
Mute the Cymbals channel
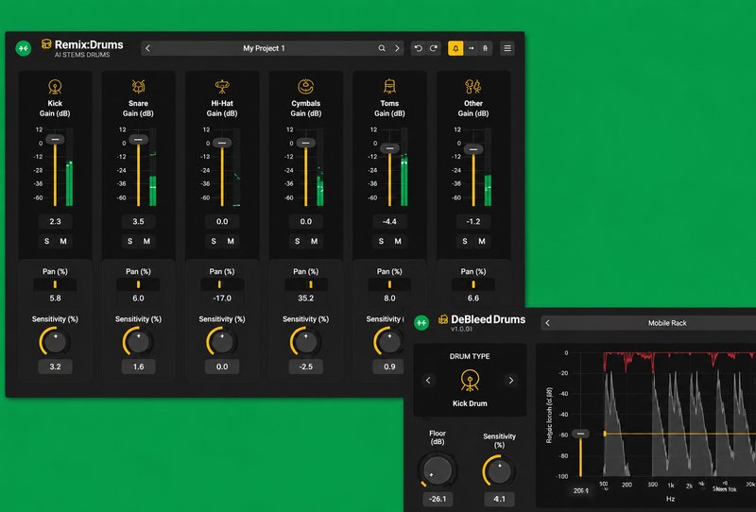pos(314,241)
